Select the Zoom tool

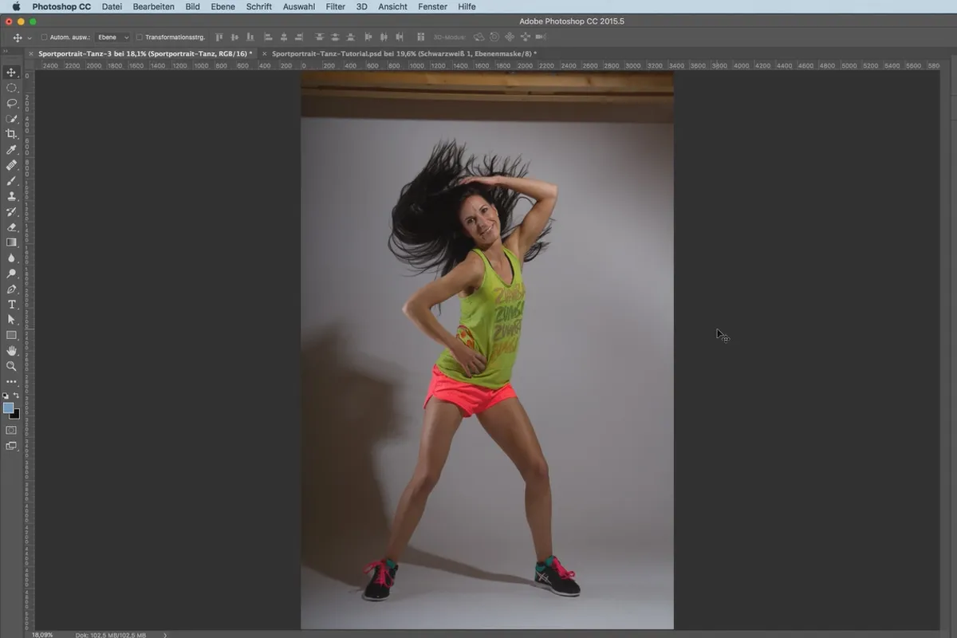click(x=11, y=366)
